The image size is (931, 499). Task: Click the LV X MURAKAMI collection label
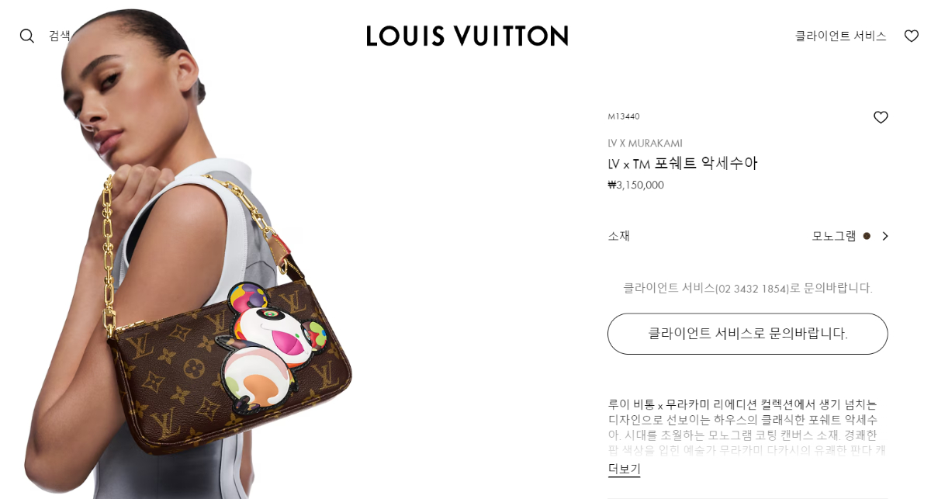645,143
